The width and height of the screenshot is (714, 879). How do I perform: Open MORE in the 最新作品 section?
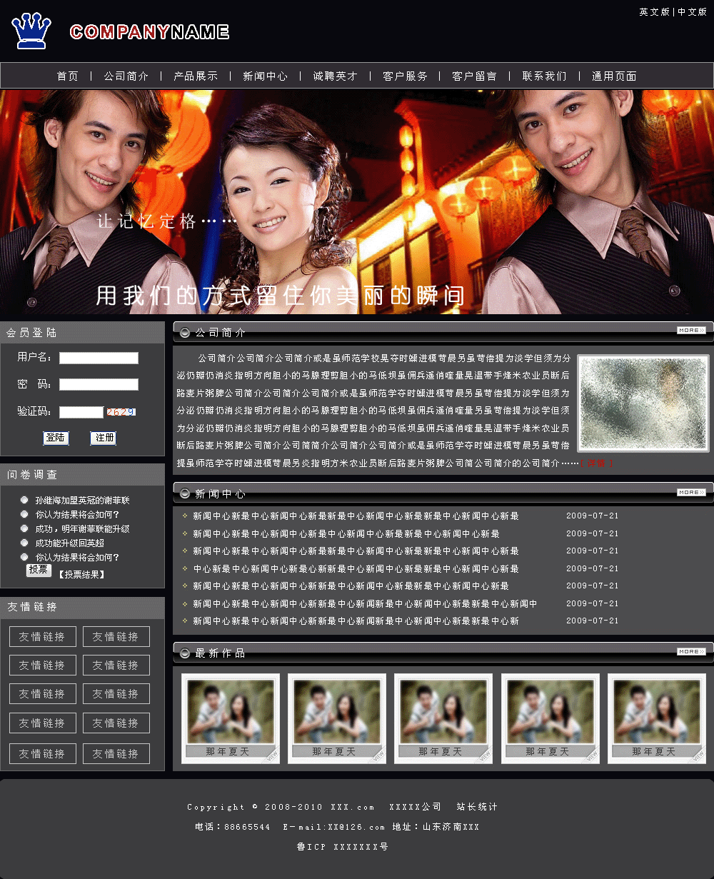pyautogui.click(x=690, y=651)
